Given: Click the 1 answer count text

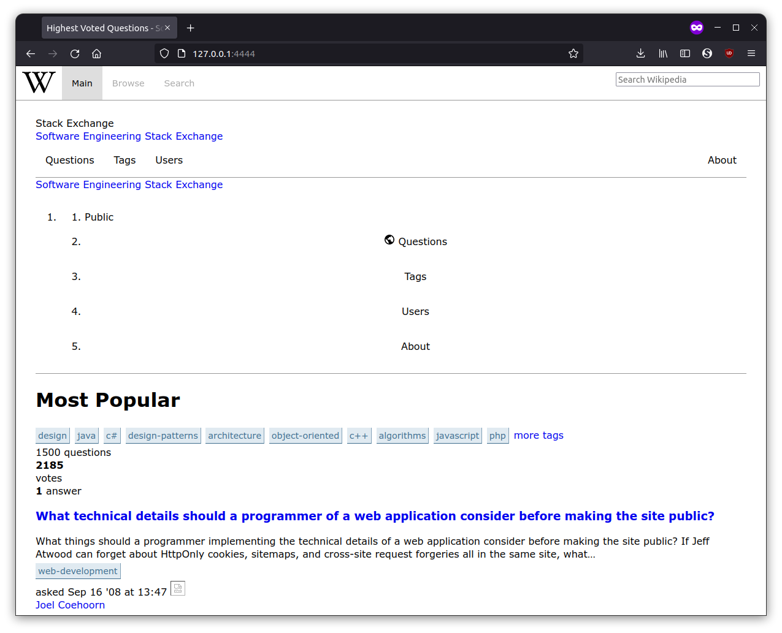Looking at the screenshot, I should (x=58, y=491).
